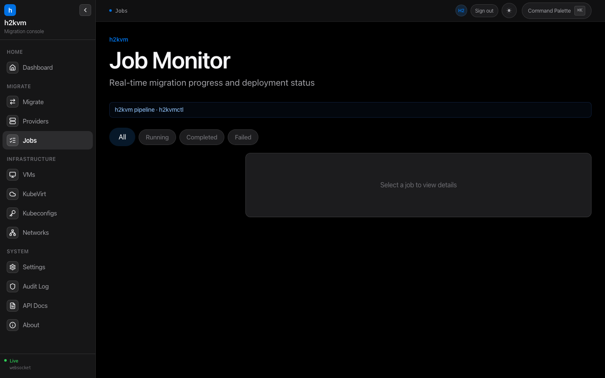Click the blue h2kvm logo icon
Viewport: 605px width, 378px height.
(10, 10)
